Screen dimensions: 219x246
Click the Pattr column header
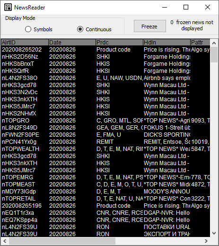click(x=200, y=43)
